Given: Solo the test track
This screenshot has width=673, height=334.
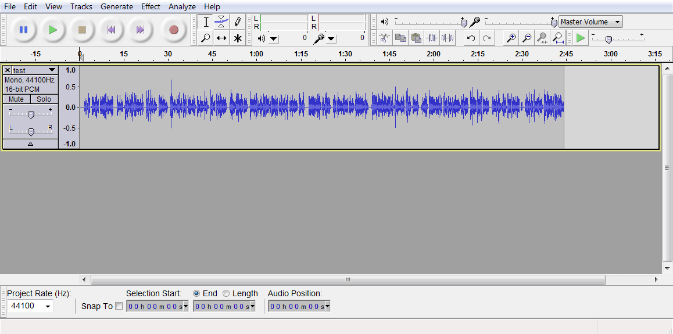Looking at the screenshot, I should (x=44, y=99).
